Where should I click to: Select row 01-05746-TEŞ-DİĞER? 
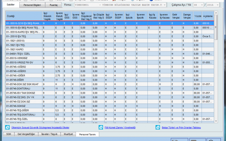click(110, 110)
